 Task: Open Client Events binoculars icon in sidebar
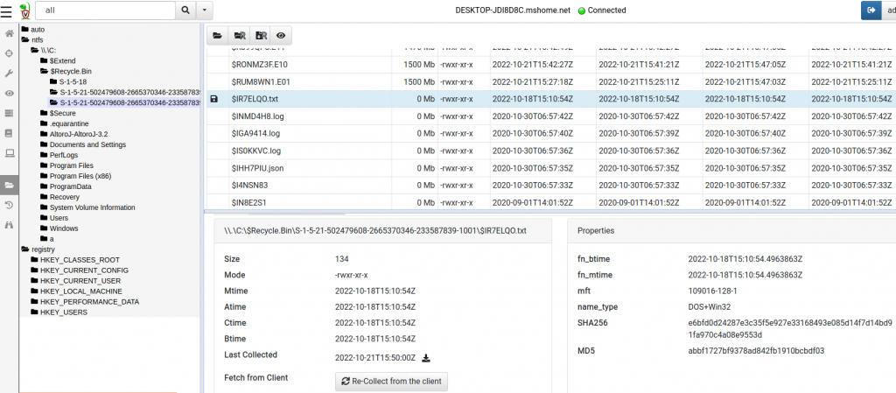9,225
